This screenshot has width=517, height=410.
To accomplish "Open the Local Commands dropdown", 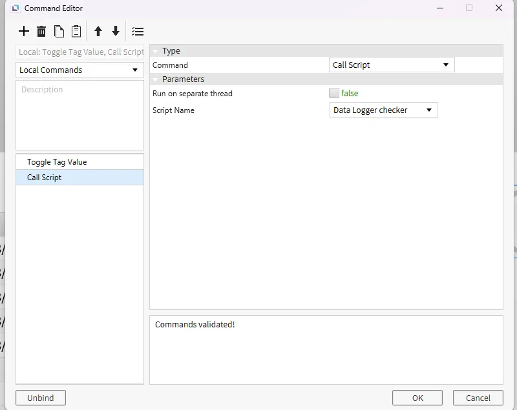I will pyautogui.click(x=79, y=70).
